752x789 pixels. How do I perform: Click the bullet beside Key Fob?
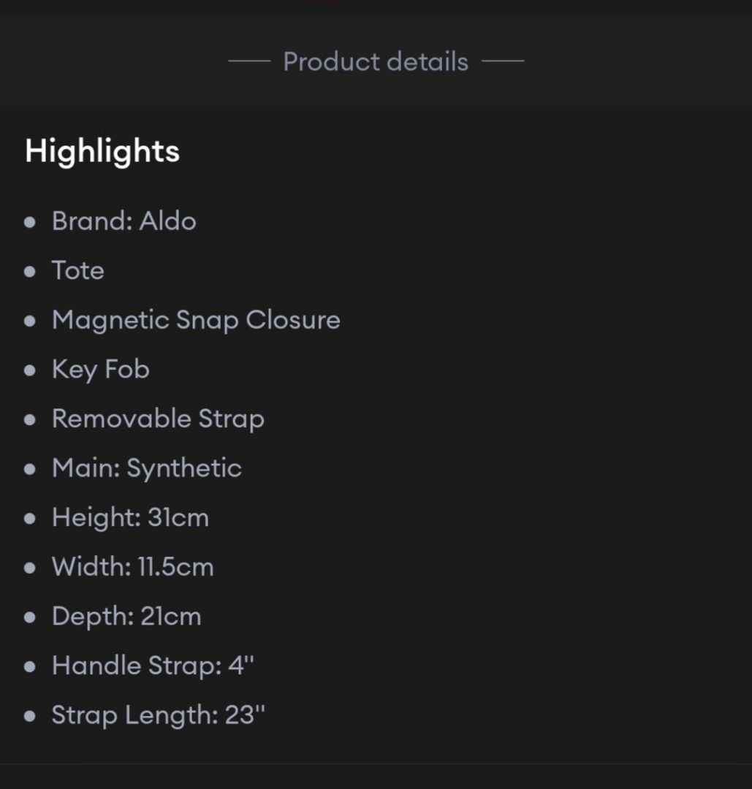pyautogui.click(x=30, y=370)
